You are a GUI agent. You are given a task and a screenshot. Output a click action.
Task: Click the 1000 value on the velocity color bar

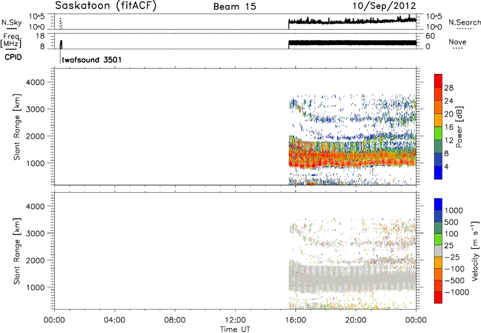454,210
